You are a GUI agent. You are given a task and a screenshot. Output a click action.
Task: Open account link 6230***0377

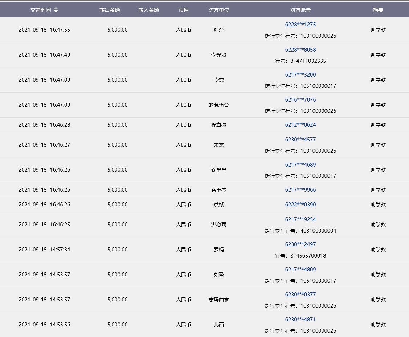point(300,295)
